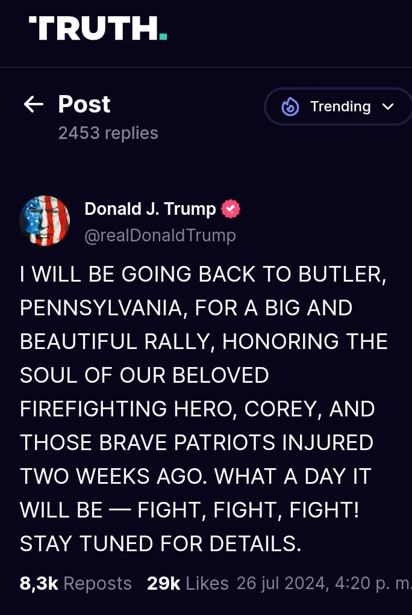Expand the Trending chevron arrow
Screen dimensions: 412x615
(388, 107)
